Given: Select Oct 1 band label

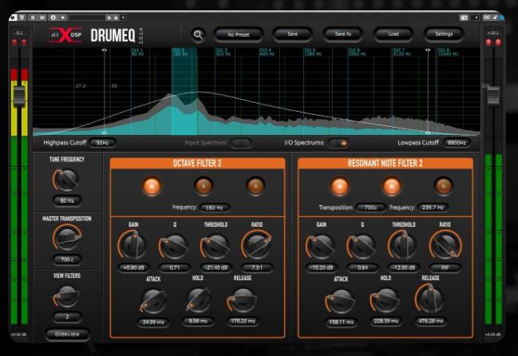Looking at the screenshot, I should click(x=138, y=52).
